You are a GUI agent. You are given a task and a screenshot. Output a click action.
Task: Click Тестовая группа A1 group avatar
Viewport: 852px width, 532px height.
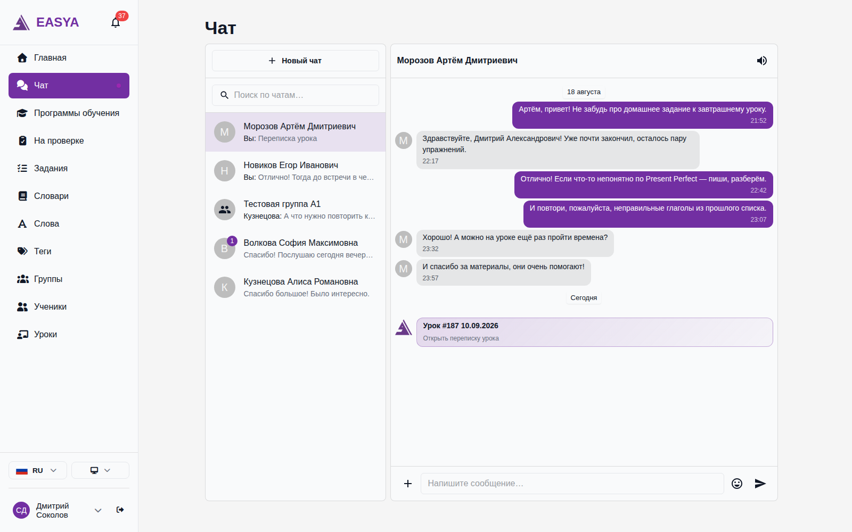pyautogui.click(x=225, y=210)
